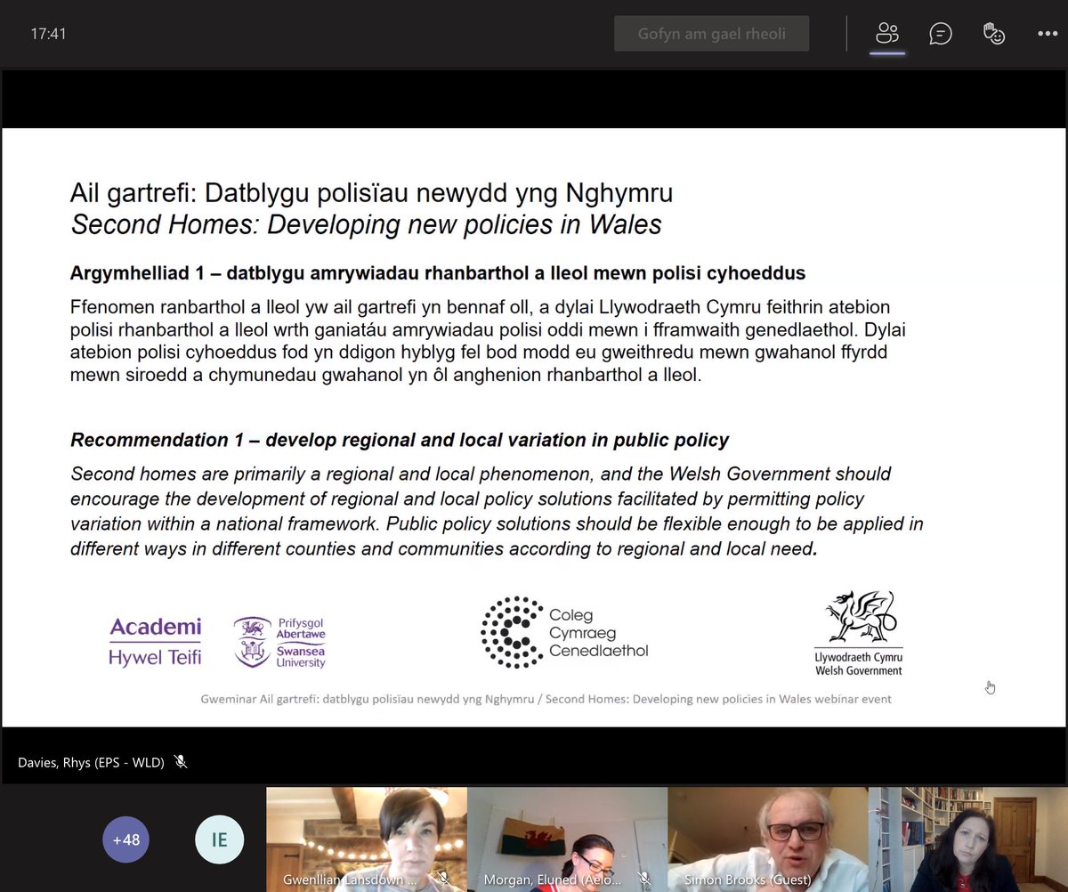Click the Second Homes: Developing new policies heading
This screenshot has height=892, width=1068.
[366, 224]
